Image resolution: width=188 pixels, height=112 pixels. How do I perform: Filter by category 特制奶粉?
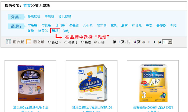34,16
